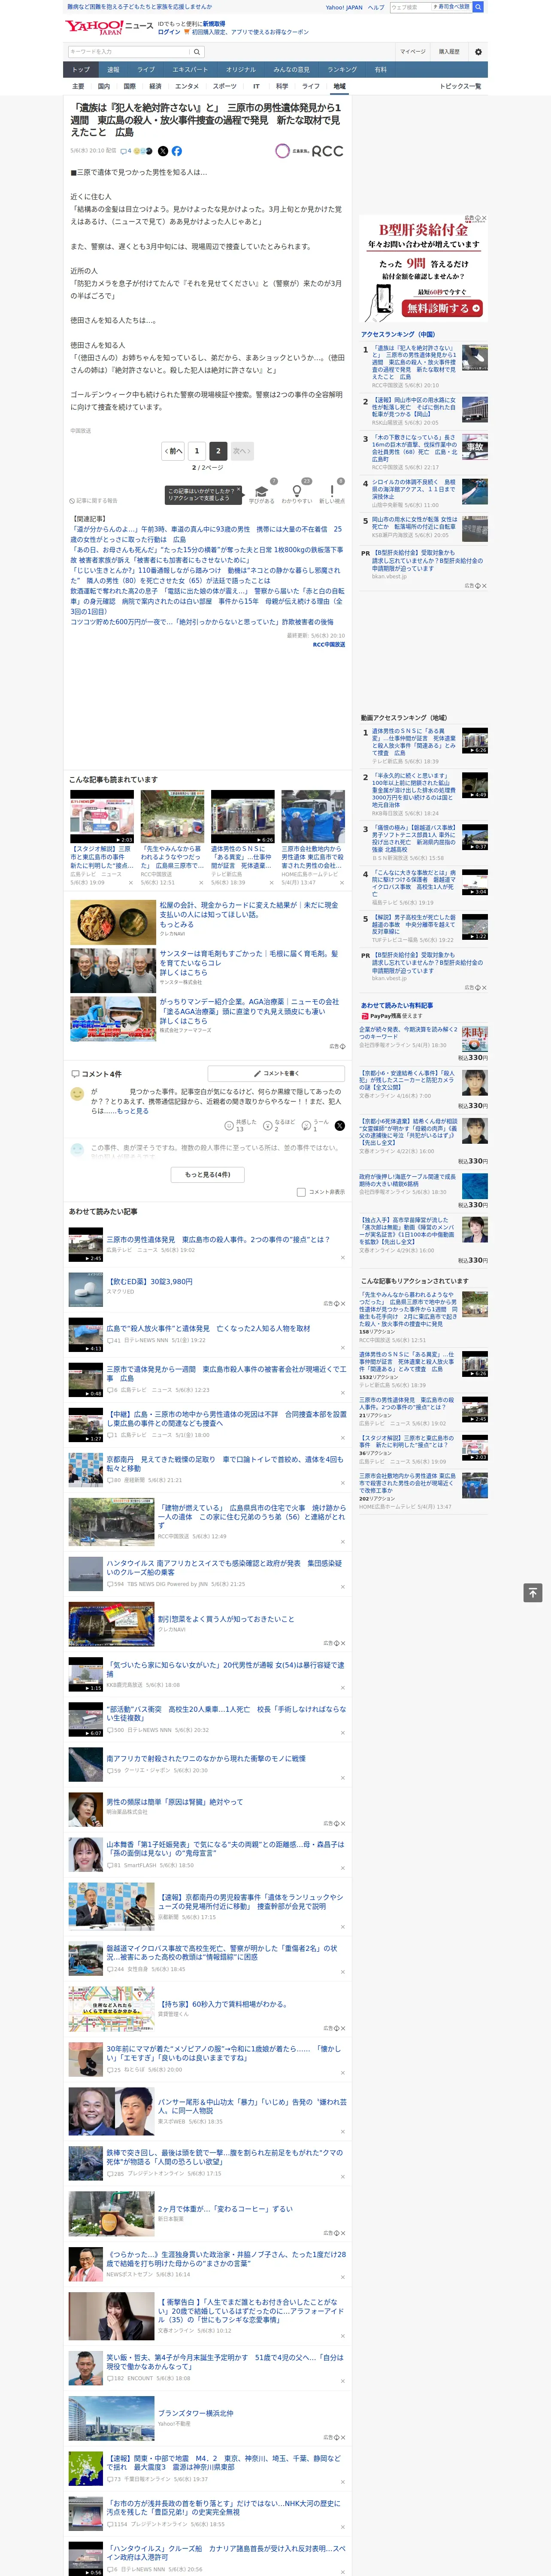
Task: Switch to the ライブ navigation tab
Action: (x=146, y=70)
